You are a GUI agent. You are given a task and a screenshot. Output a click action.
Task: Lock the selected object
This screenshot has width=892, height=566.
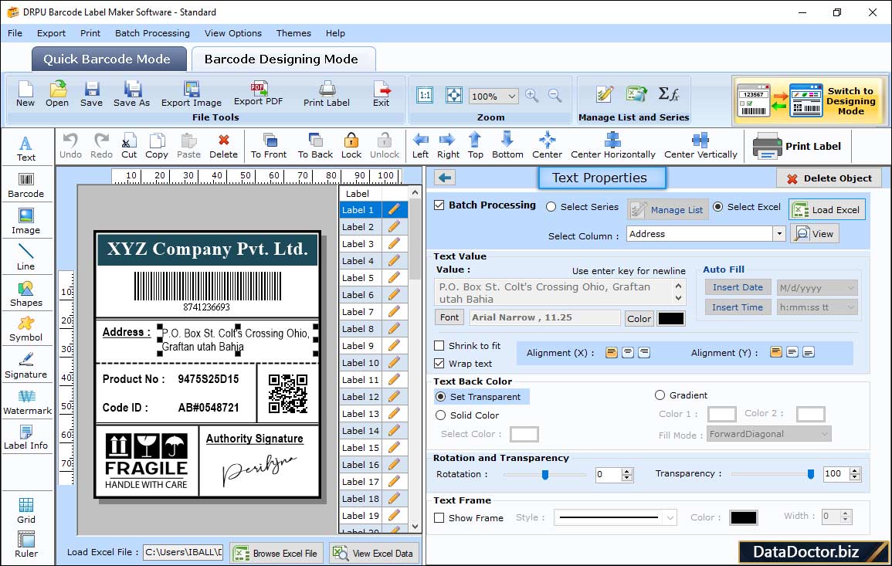(351, 146)
